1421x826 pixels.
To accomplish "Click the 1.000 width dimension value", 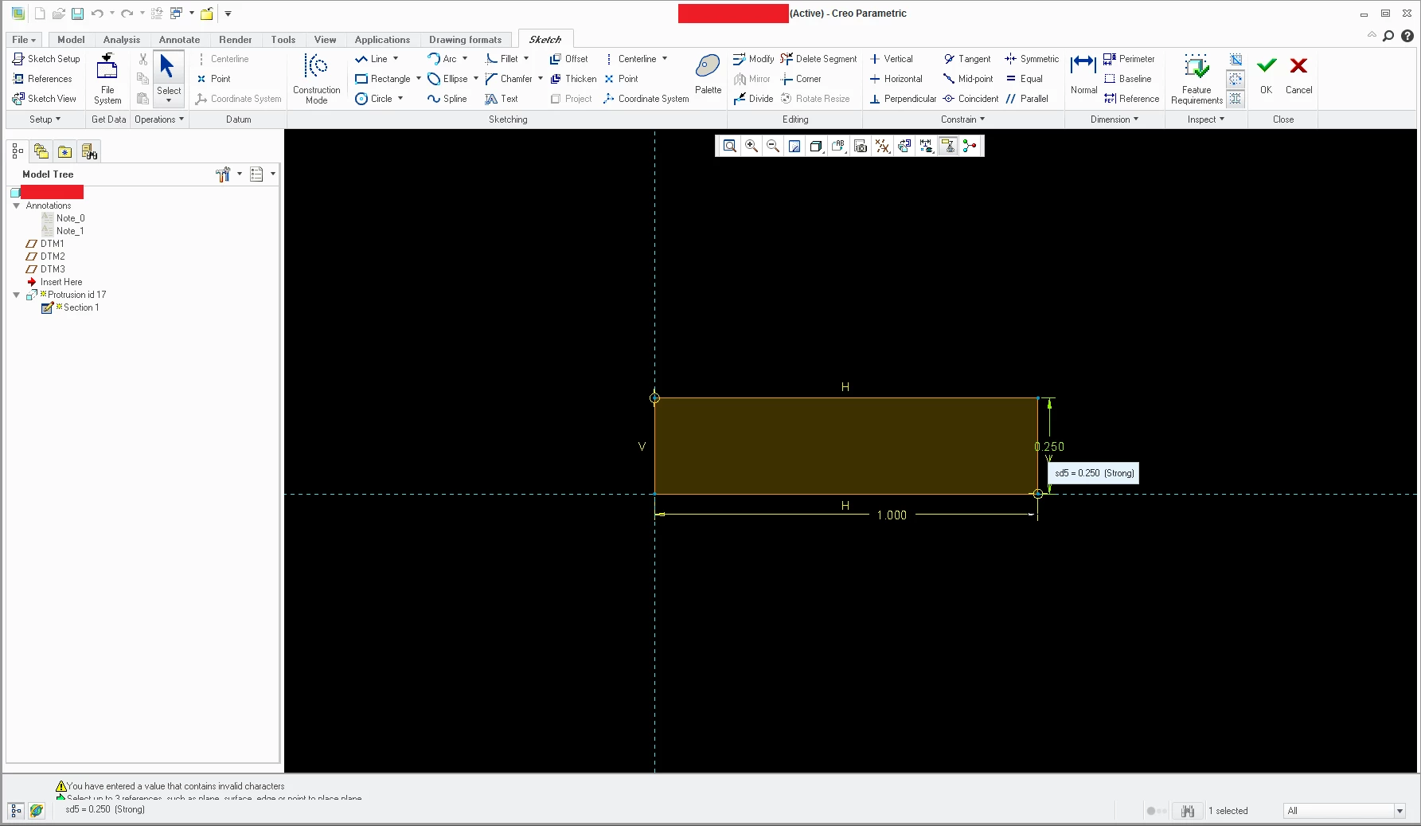I will [892, 515].
